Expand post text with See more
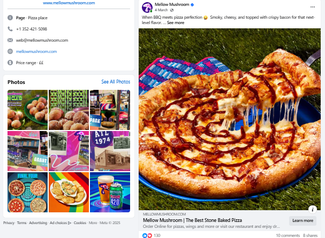Image resolution: width=325 pixels, height=238 pixels. [176, 22]
